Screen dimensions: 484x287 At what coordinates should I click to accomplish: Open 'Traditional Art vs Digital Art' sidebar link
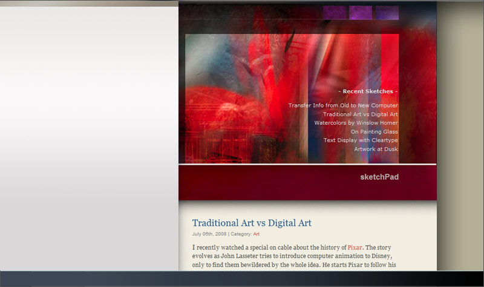pos(360,114)
